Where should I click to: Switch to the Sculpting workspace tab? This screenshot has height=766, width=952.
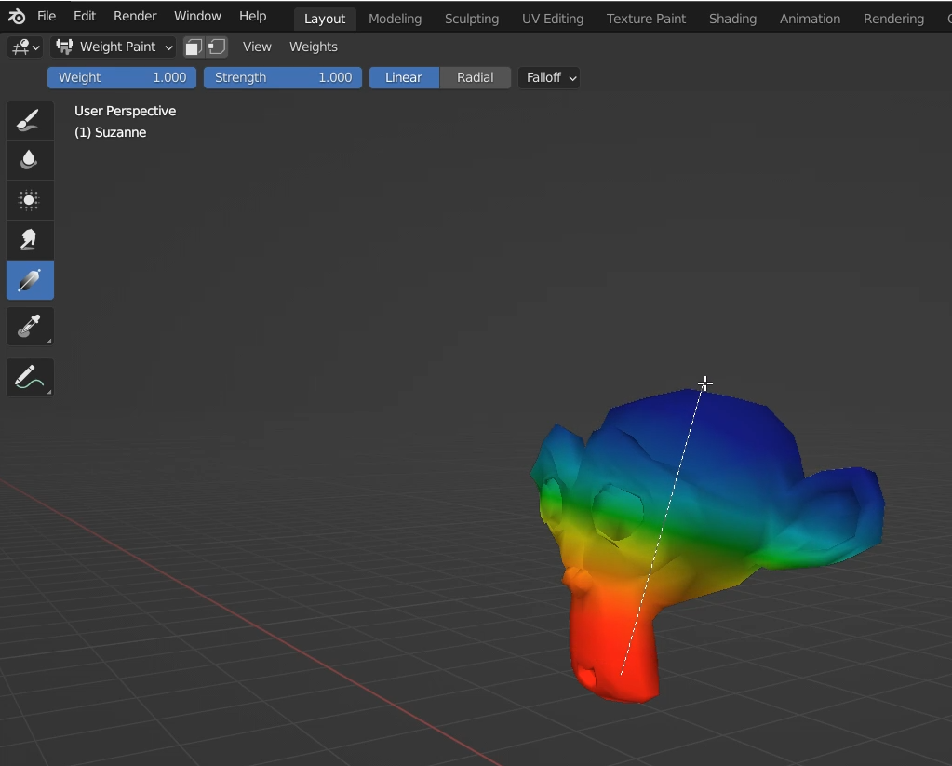(x=472, y=19)
